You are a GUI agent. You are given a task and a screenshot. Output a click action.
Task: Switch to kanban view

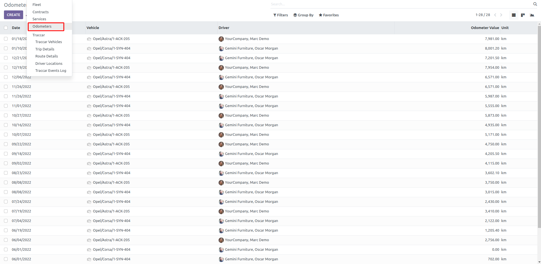pyautogui.click(x=523, y=15)
